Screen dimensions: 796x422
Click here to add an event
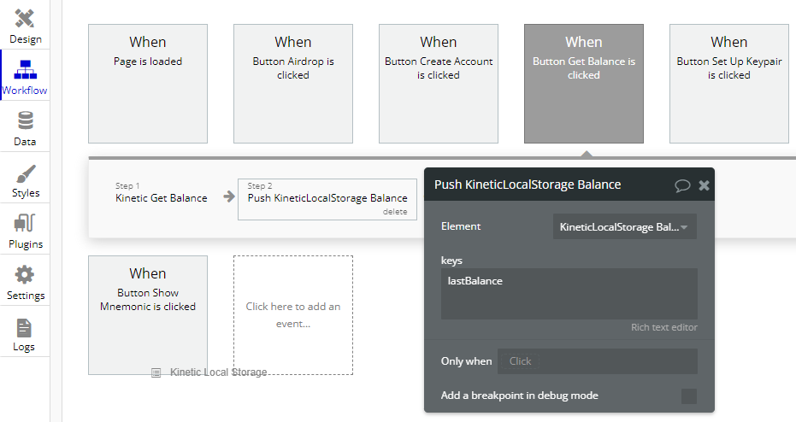click(293, 315)
